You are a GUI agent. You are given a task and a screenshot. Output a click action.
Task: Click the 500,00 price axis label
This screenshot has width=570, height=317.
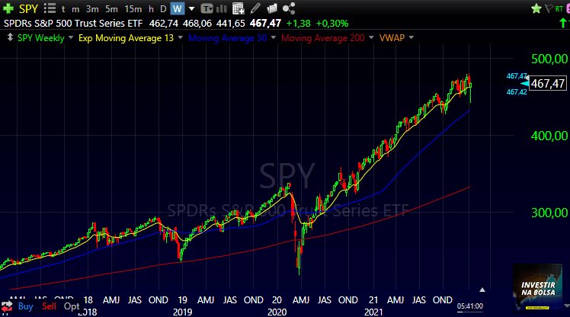(x=549, y=59)
